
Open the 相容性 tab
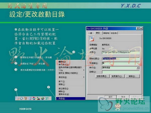106,33
